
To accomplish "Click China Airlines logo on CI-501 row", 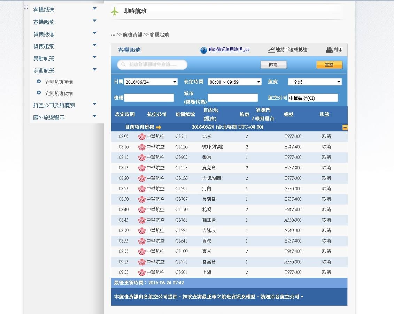I will point(142,273).
